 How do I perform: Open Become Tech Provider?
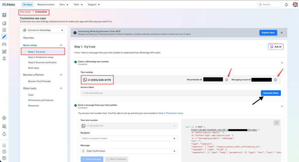39,81
